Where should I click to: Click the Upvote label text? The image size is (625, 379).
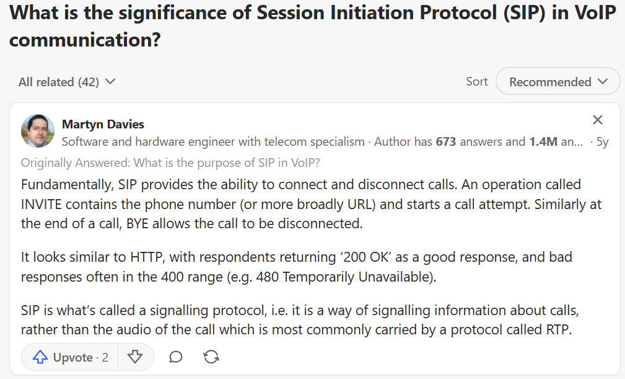[x=73, y=357]
